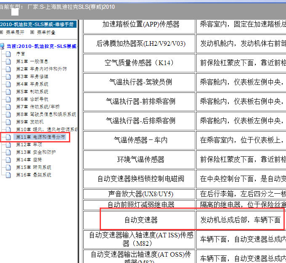Image resolution: width=286 pixels, height=263 pixels.
Task: Click table cell 声音放大器(UX8/UY5)
Action: (x=139, y=194)
